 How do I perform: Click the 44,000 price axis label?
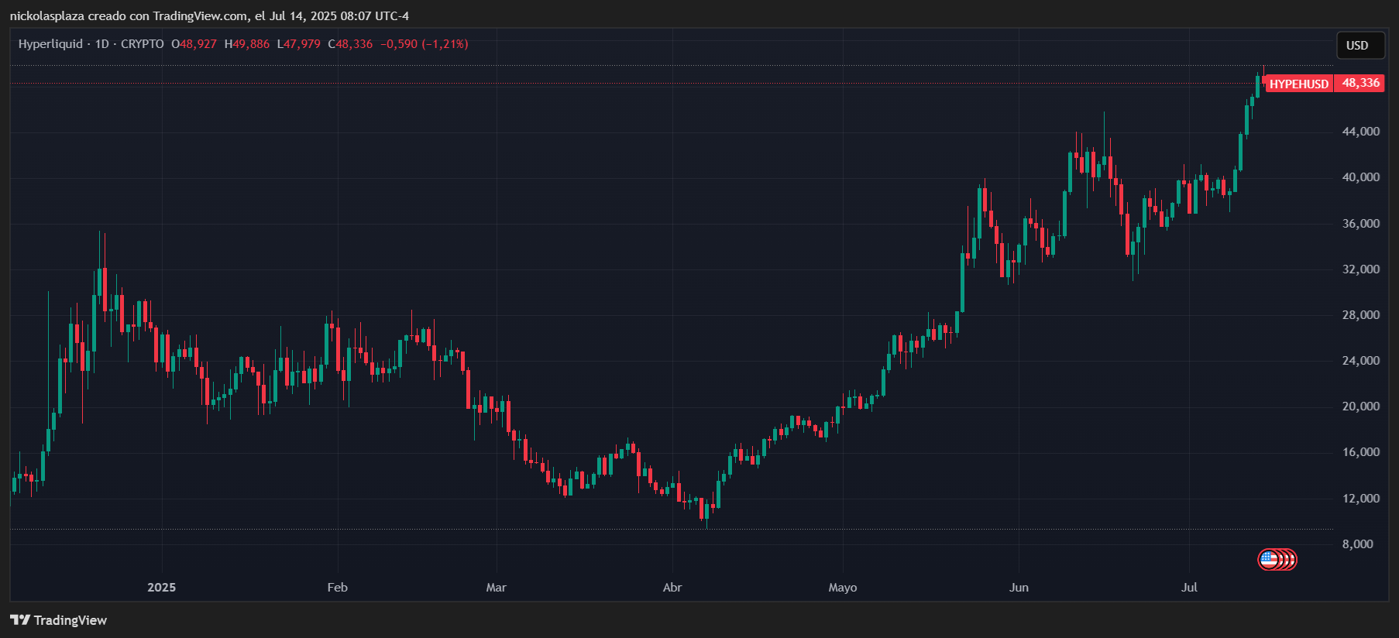pyautogui.click(x=1361, y=132)
